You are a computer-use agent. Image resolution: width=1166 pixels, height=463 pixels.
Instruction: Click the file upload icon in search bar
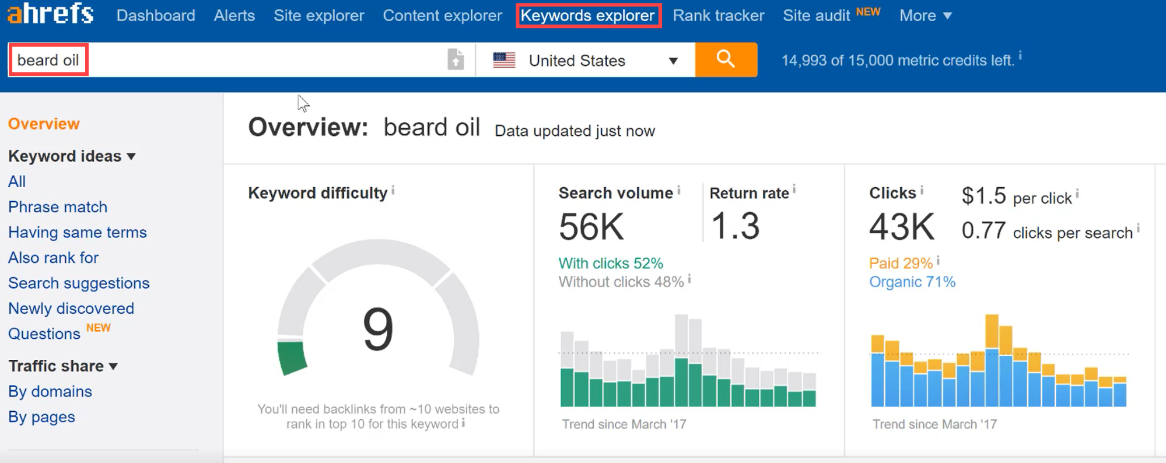(456, 59)
